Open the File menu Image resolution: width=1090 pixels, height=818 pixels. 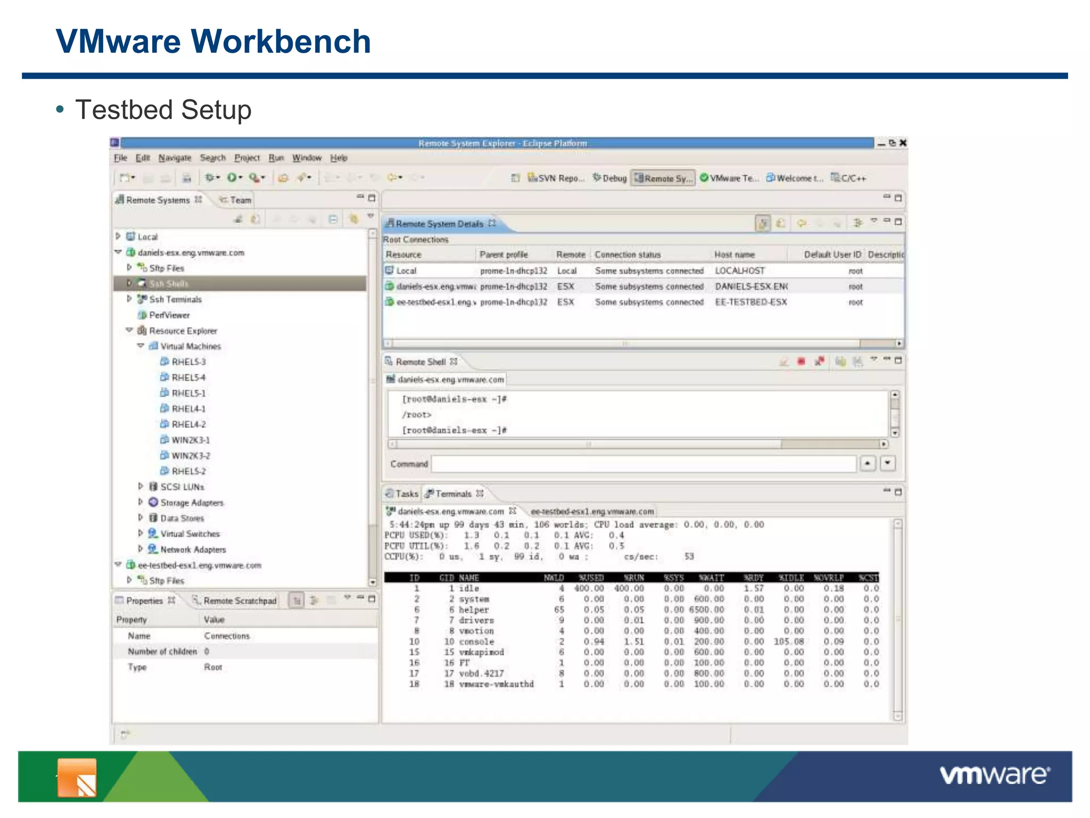tap(120, 158)
